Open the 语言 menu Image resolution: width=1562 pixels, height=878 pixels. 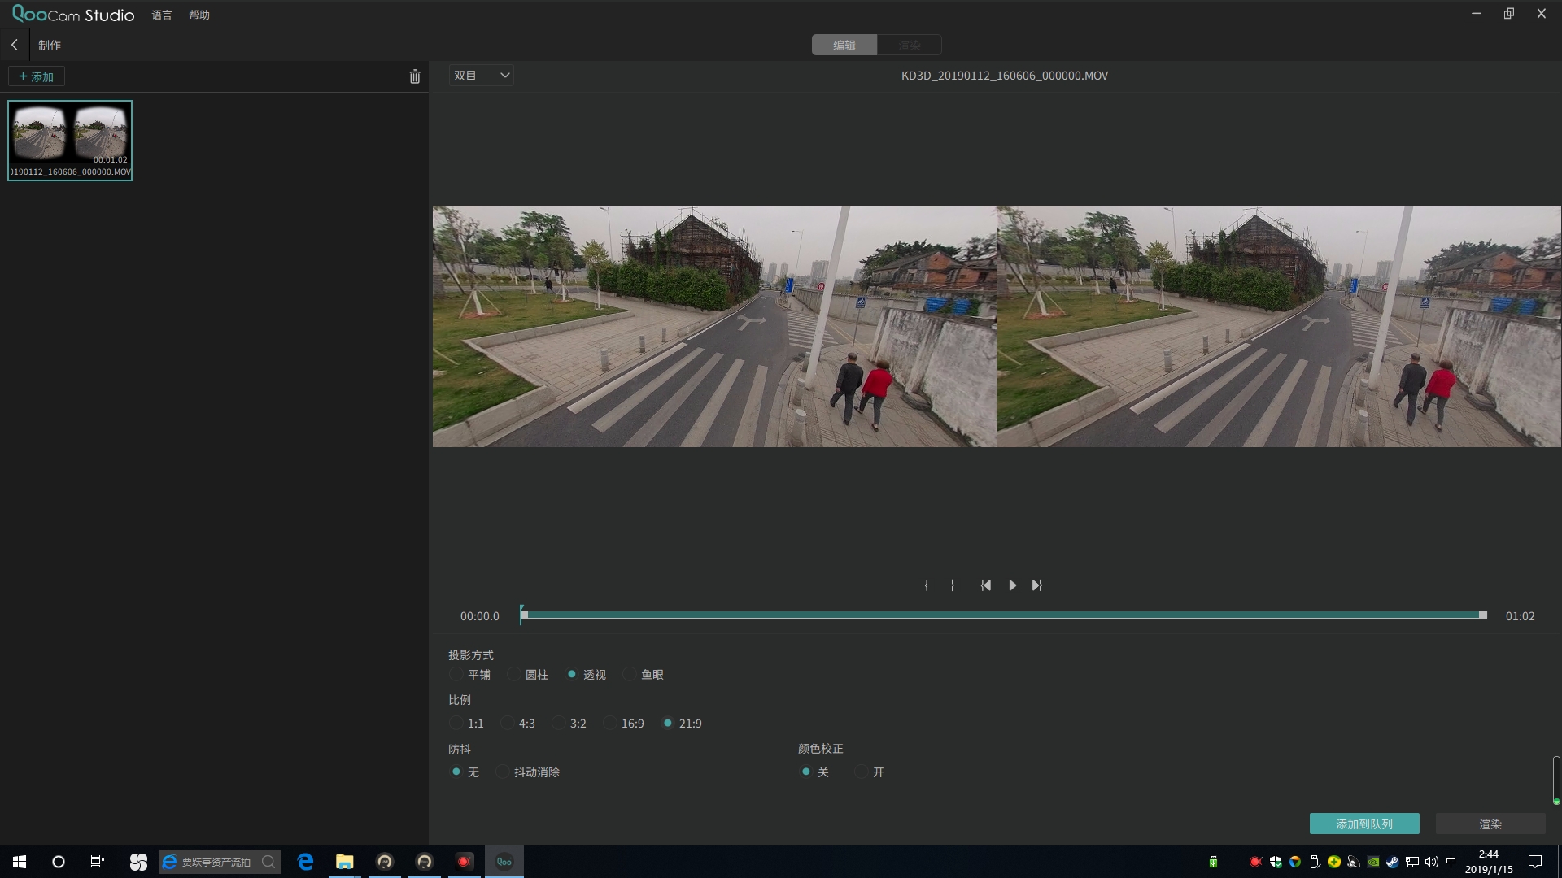pyautogui.click(x=162, y=15)
